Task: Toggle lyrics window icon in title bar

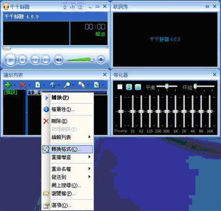Action: click(65, 7)
